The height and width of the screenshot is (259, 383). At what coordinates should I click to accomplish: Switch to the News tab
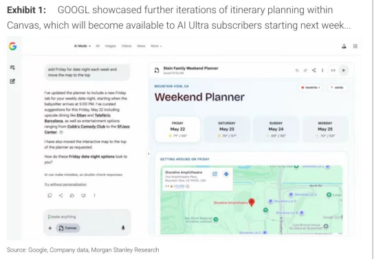coord(141,46)
